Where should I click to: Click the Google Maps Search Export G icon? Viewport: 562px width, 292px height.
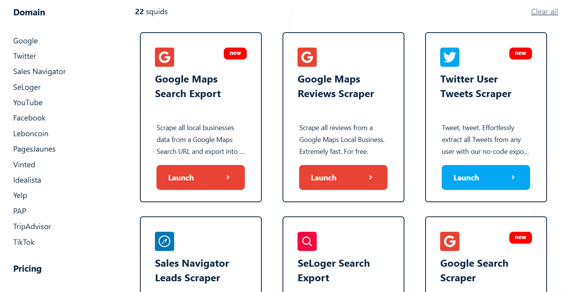(165, 57)
